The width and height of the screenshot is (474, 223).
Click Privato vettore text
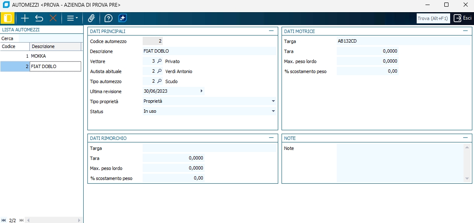(172, 61)
